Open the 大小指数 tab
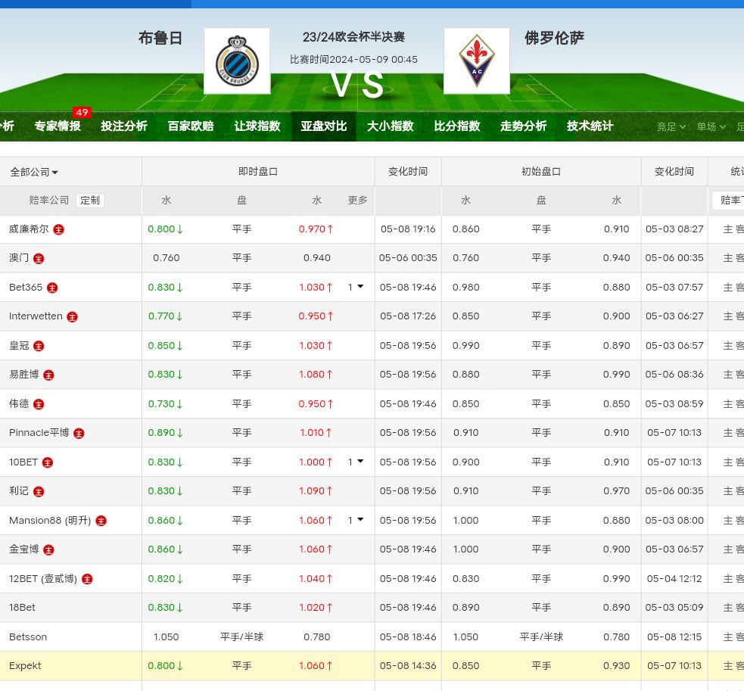 391,126
